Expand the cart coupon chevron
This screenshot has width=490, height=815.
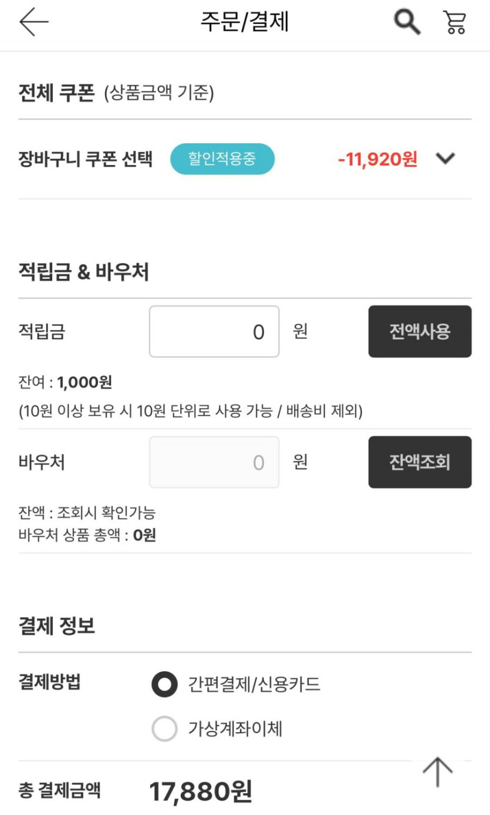446,159
